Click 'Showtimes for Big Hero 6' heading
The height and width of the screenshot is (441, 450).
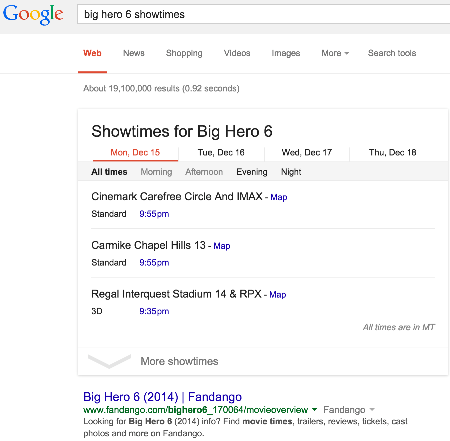[182, 131]
